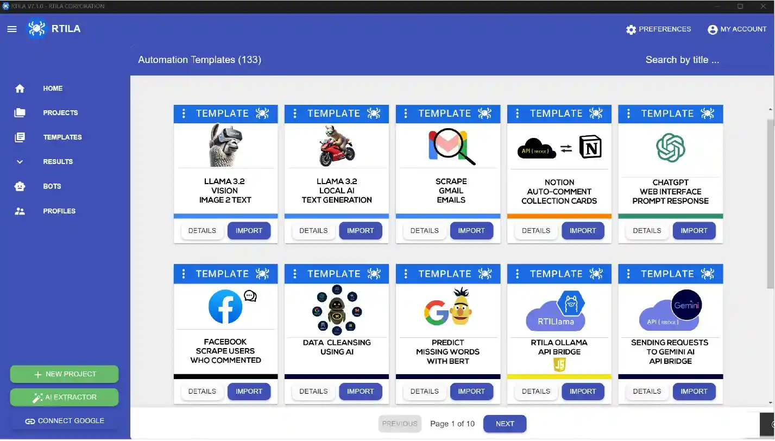Open three-dot menu on RTILA Ollama card

click(517, 274)
